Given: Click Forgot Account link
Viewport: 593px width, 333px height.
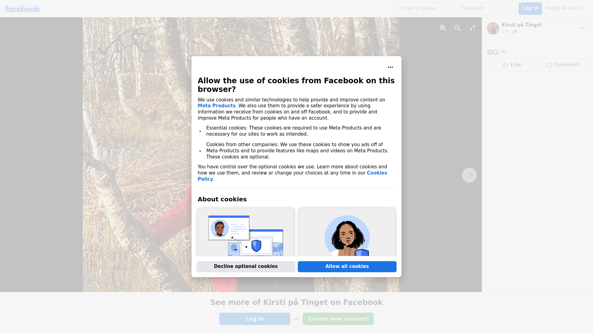Looking at the screenshot, I should click(564, 8).
